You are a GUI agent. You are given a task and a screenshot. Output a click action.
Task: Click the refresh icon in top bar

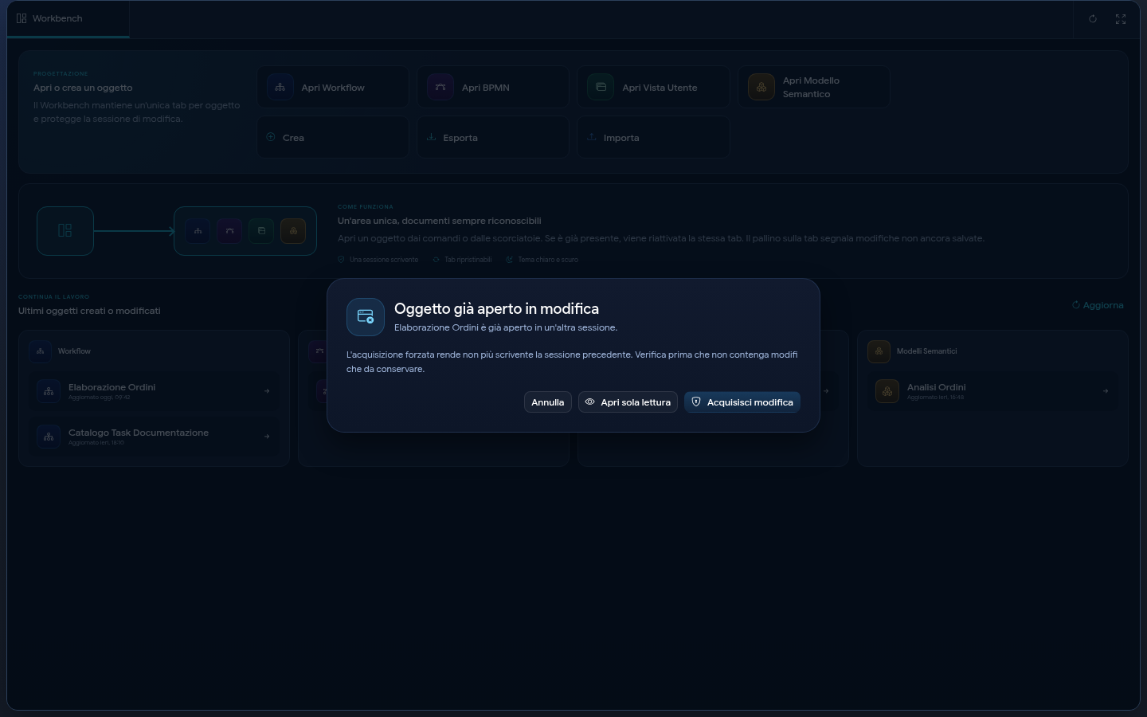pyautogui.click(x=1093, y=19)
